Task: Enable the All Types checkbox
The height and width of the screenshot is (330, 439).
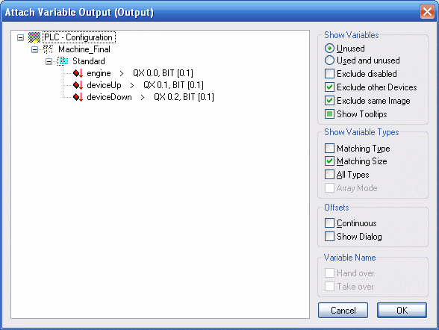Action: point(329,175)
